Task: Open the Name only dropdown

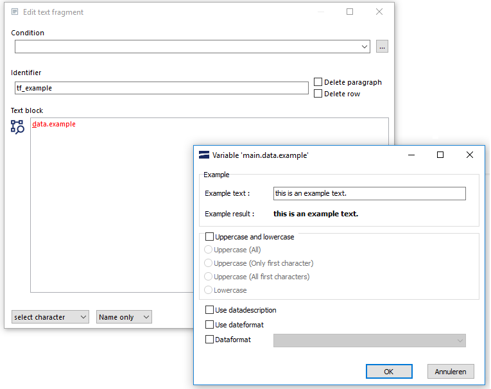Action: (124, 317)
